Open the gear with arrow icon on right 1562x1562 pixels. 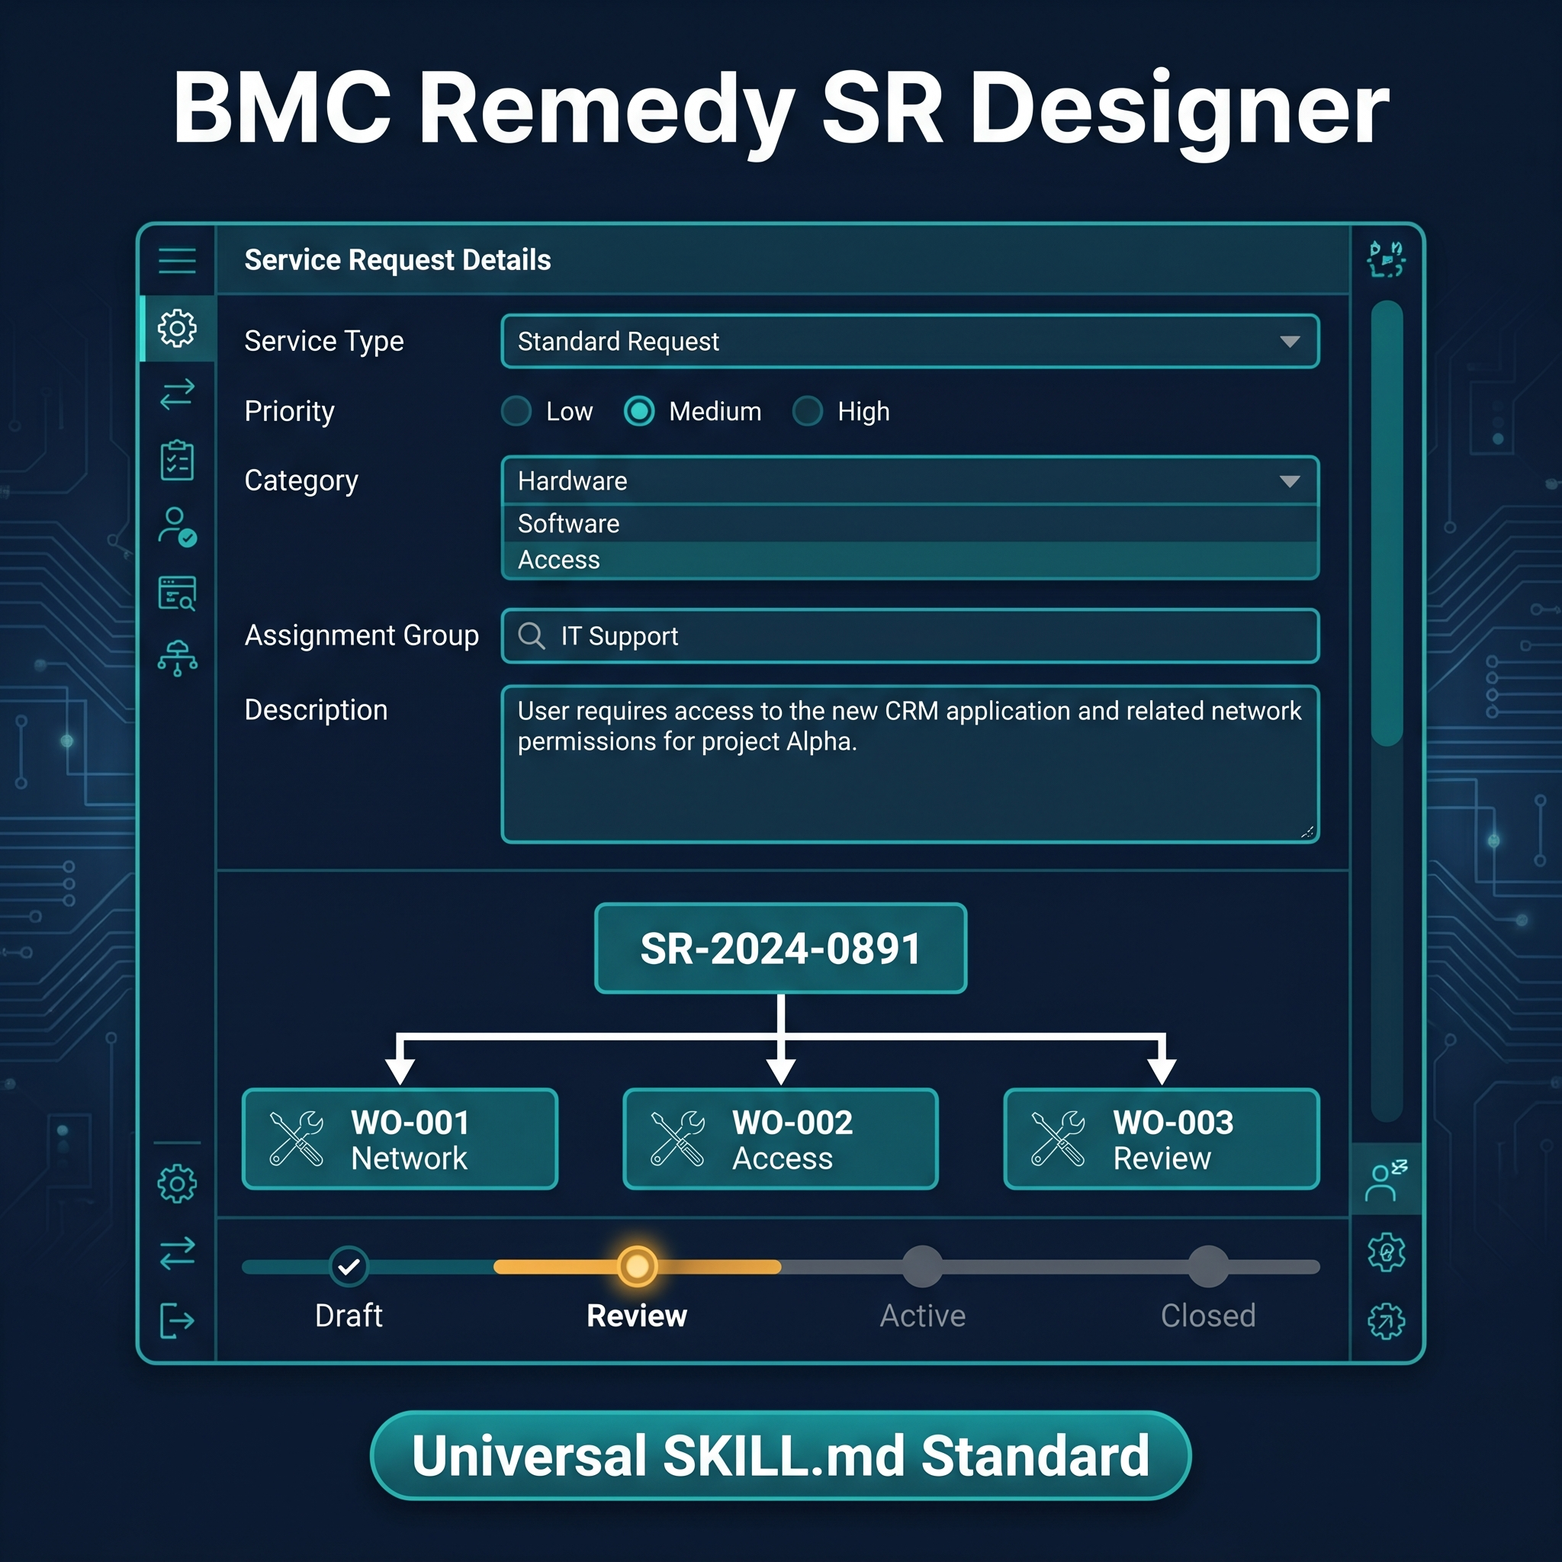(1386, 1321)
